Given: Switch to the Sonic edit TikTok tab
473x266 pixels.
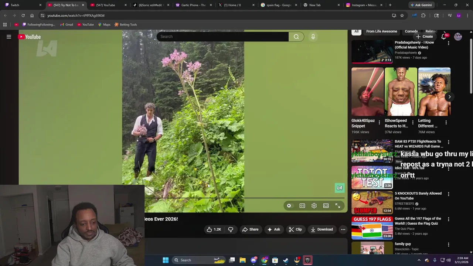Looking at the screenshot, I should click(151, 5).
